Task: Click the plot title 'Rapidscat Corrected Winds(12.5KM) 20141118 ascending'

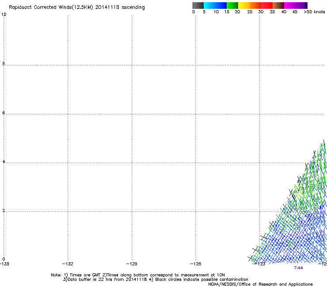Action: pyautogui.click(x=77, y=8)
